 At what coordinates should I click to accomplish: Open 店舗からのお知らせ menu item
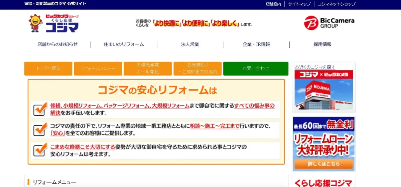57,44
